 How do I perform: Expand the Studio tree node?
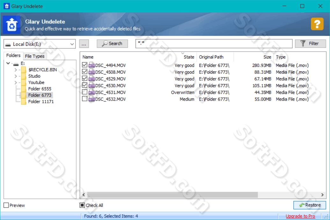(x=16, y=76)
